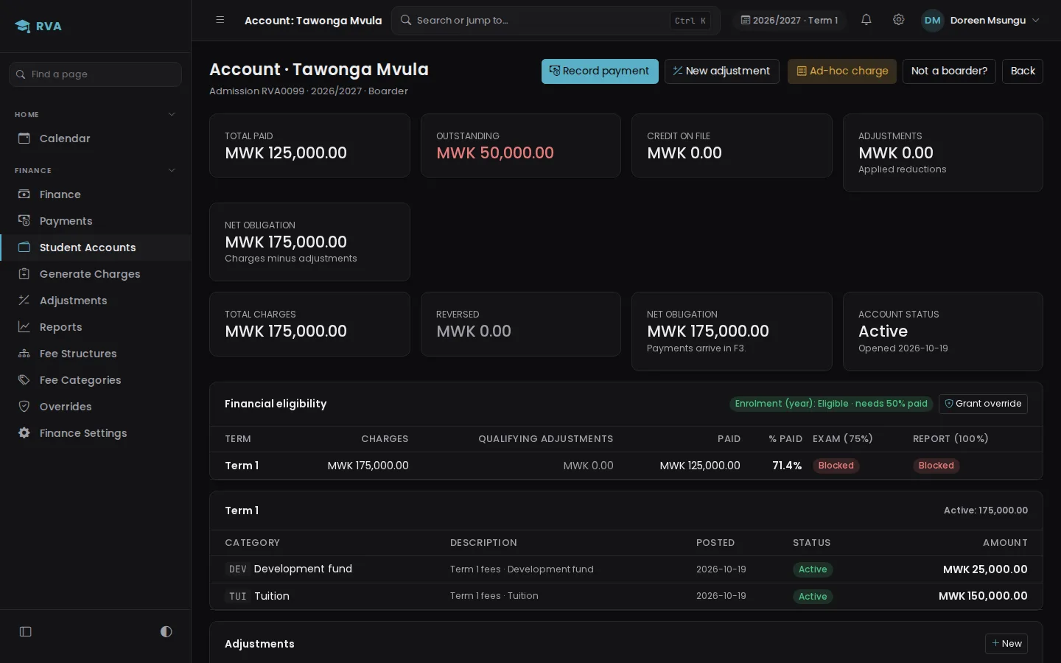The image size is (1061, 663).
Task: Add an Ad-hoc charge
Action: pyautogui.click(x=842, y=71)
